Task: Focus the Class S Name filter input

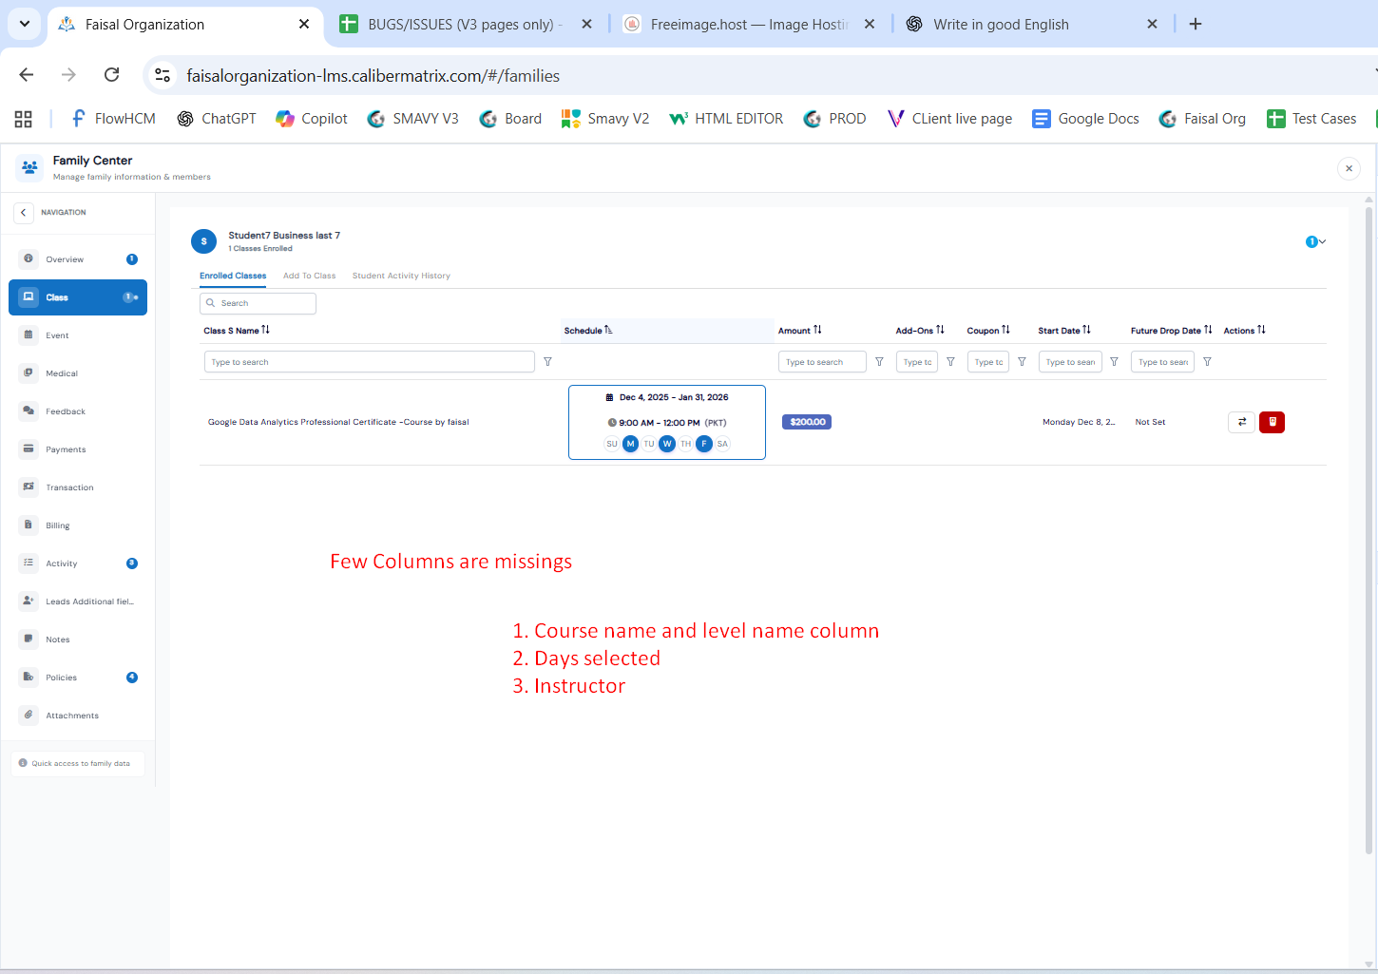Action: 370,362
